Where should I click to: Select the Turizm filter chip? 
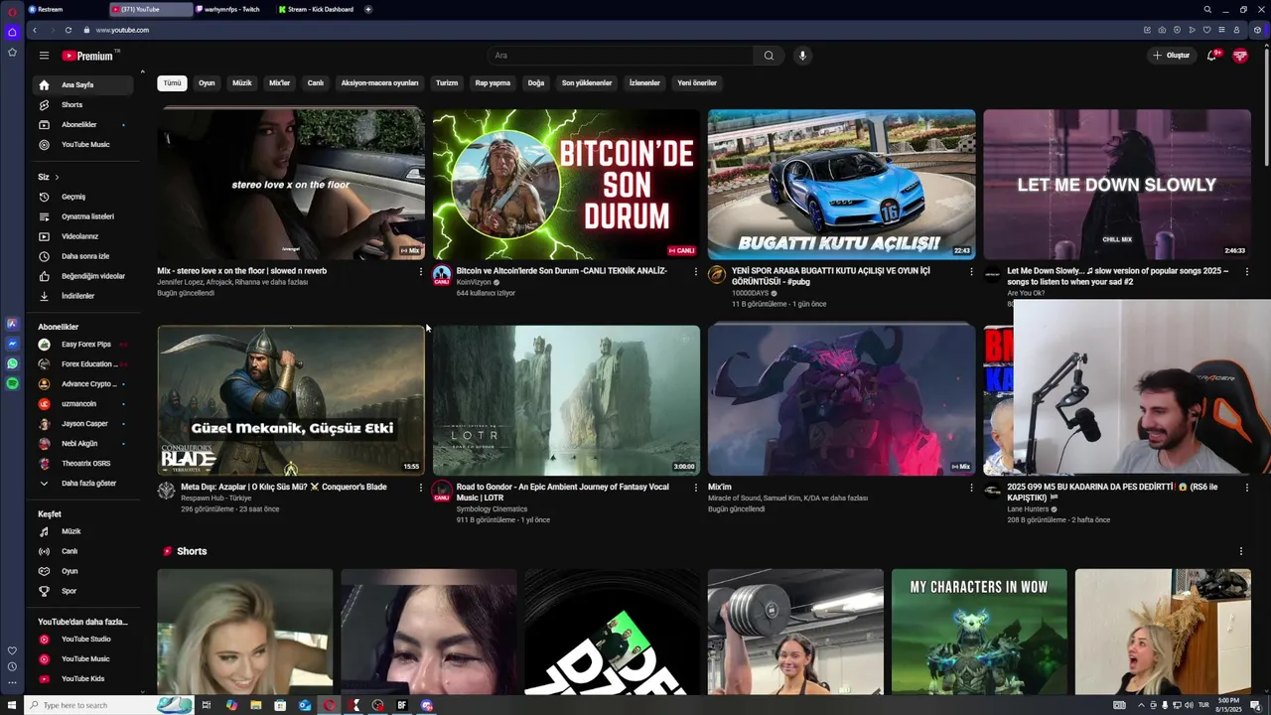click(447, 83)
